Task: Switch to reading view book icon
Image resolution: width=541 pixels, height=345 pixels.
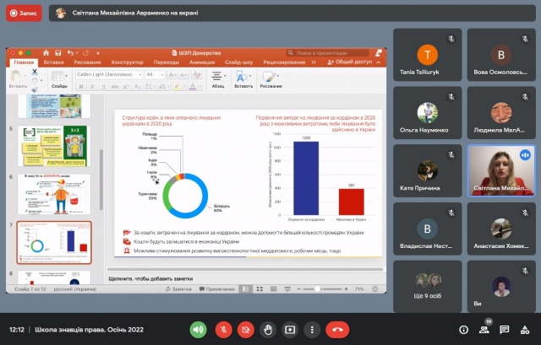Action: [x=273, y=288]
